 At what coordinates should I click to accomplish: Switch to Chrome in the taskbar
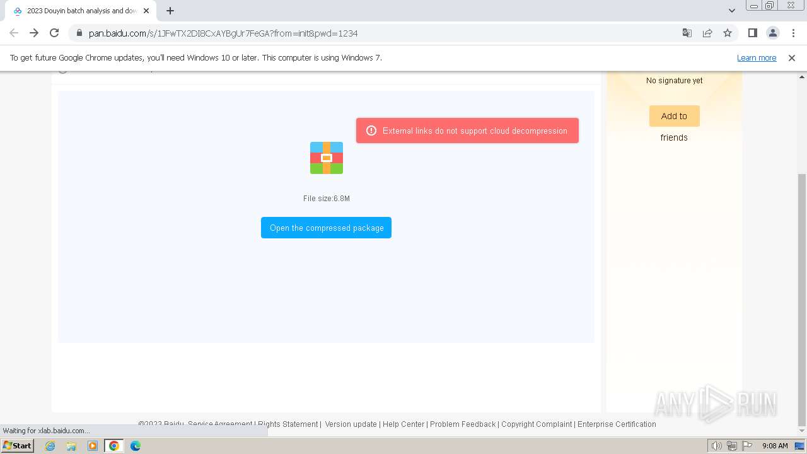tap(113, 446)
